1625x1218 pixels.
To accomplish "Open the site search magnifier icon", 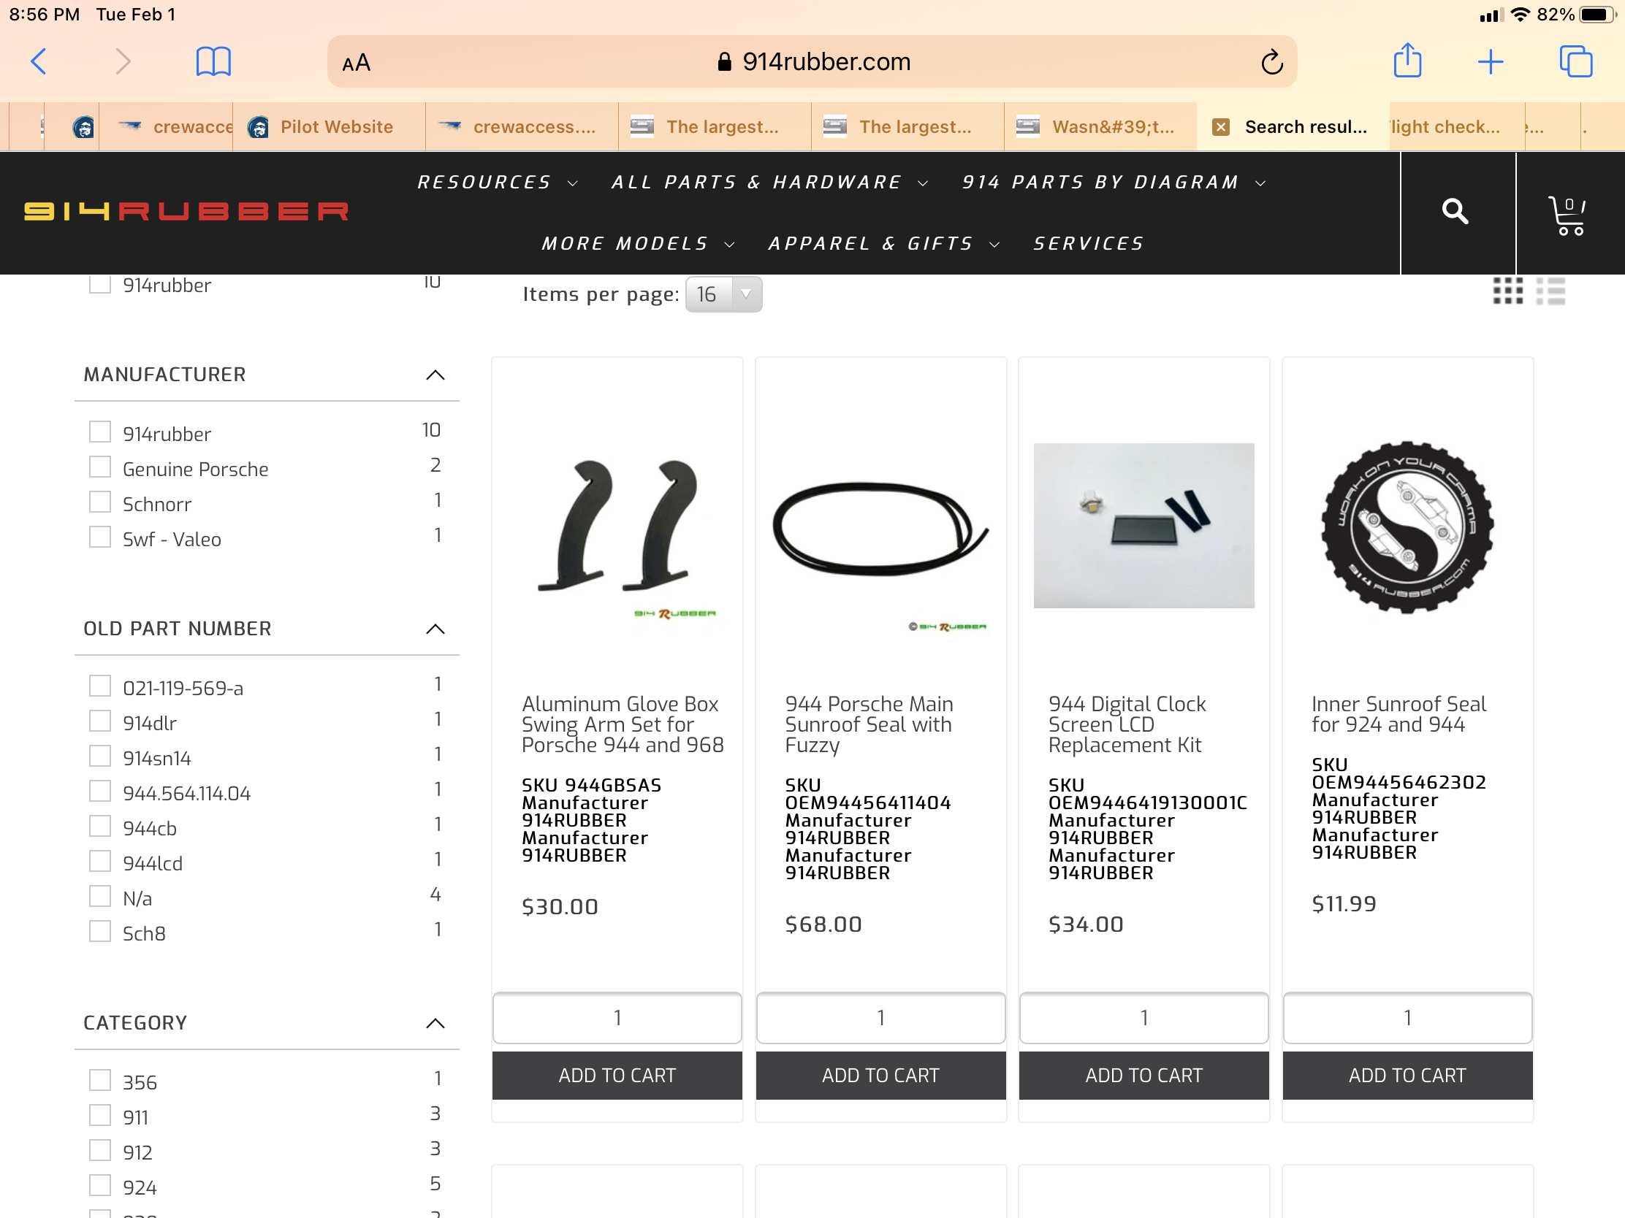I will click(x=1455, y=212).
